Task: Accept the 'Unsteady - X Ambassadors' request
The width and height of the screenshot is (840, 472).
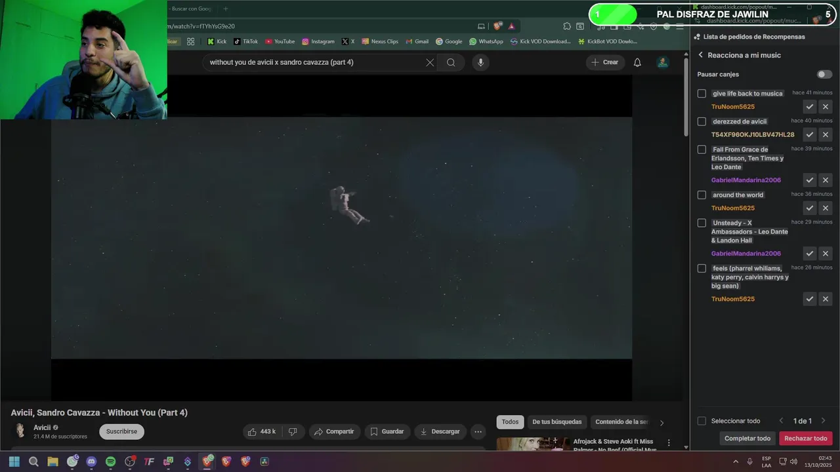Action: pos(810,254)
